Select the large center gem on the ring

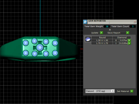[40, 47]
